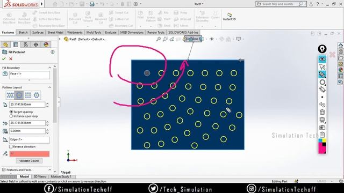344x193 pixels.
Task: Switch to the Evaluate ribbon tab
Action: click(111, 32)
